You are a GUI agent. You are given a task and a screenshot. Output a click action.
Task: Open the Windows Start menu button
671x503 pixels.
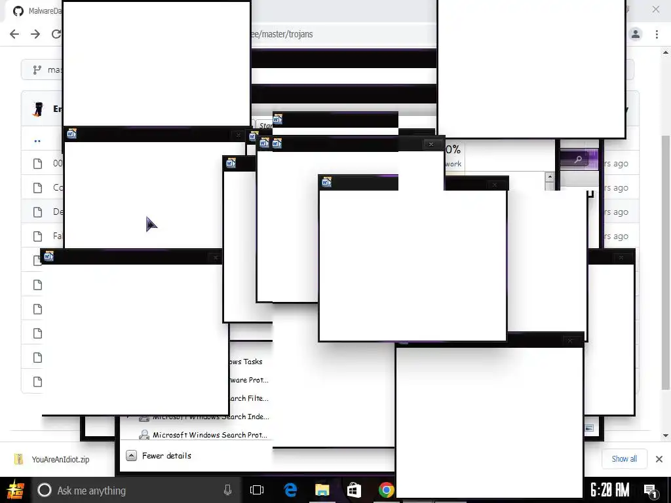[15, 490]
